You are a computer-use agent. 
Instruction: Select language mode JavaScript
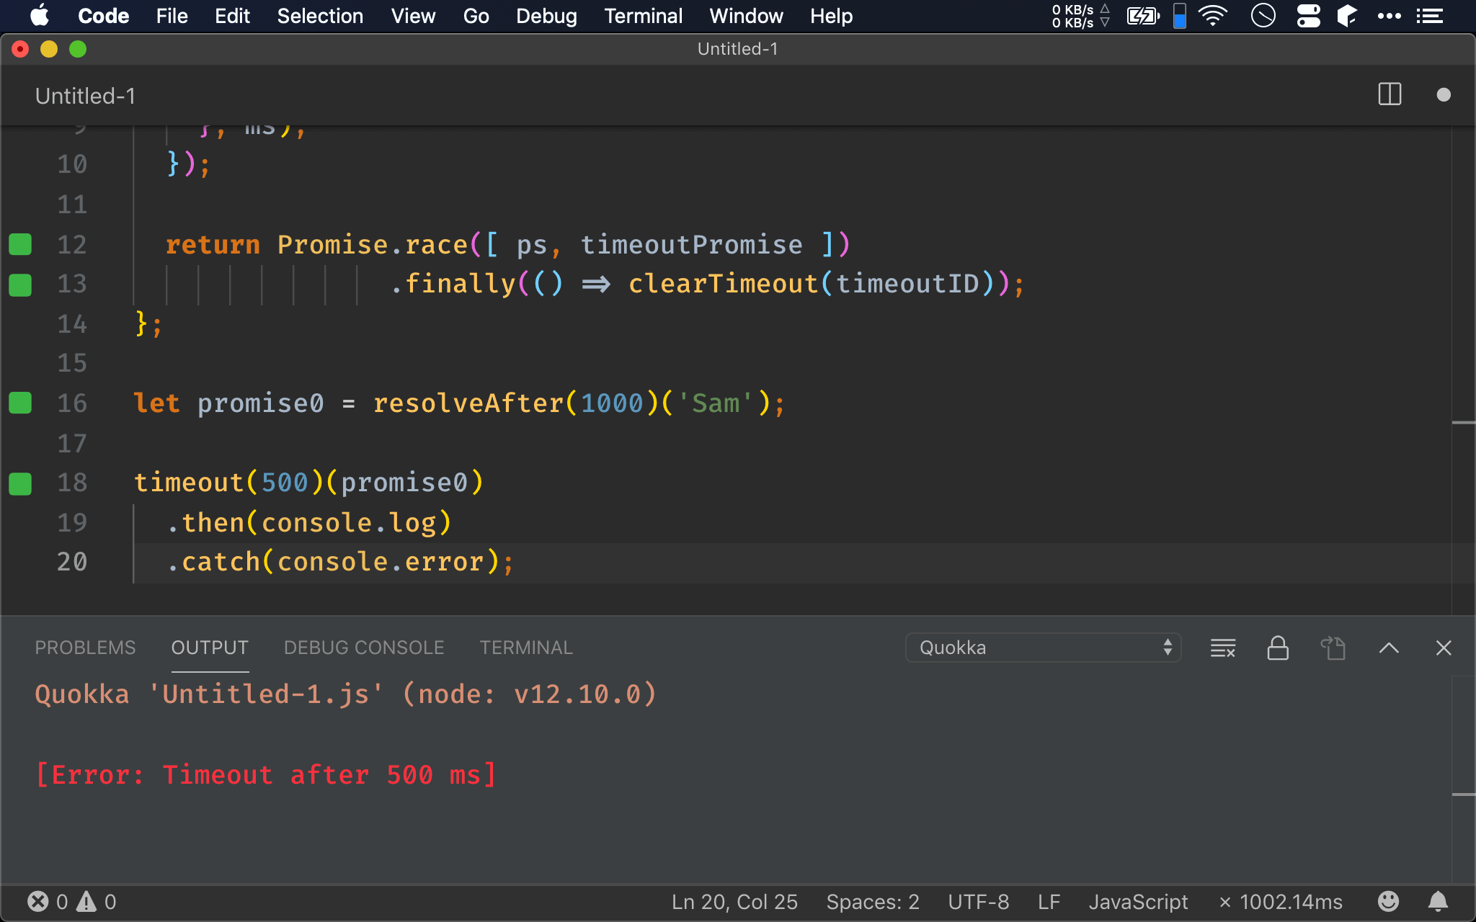pos(1138,902)
